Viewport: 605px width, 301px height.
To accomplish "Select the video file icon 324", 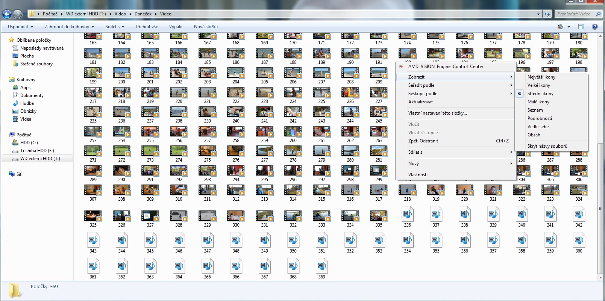I will coord(579,190).
